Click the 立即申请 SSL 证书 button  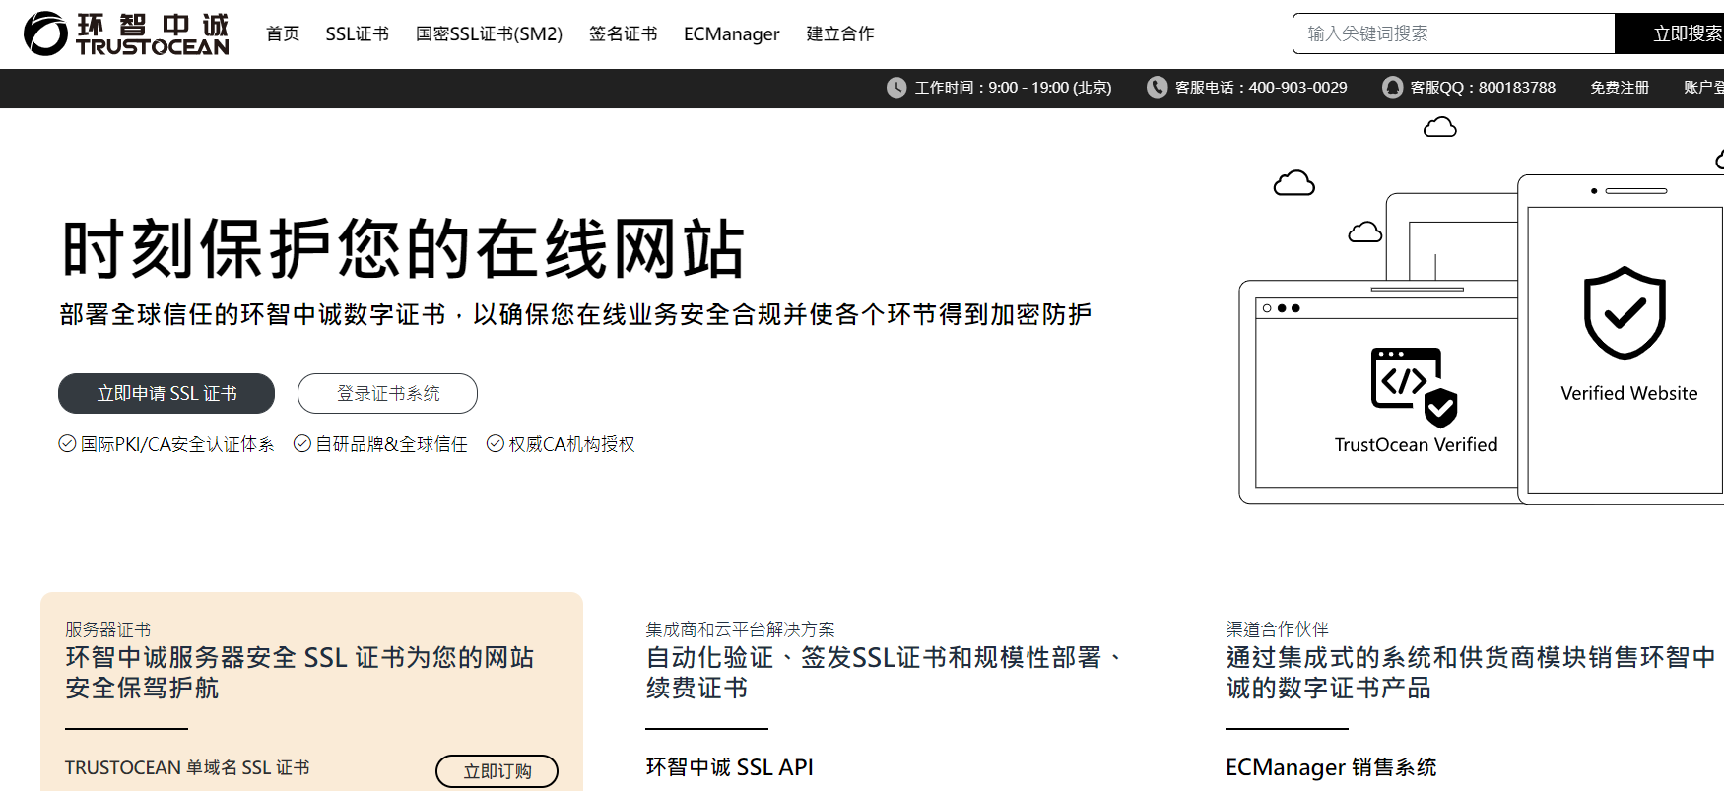click(166, 394)
